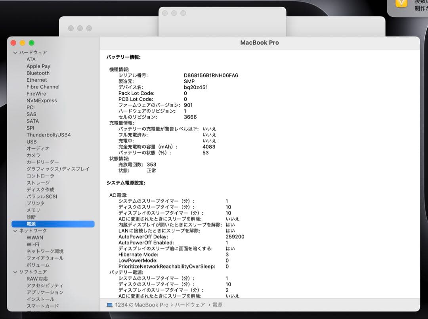428x319 pixels.
Task: Select USB in the hardware sidebar
Action: [x=31, y=142]
